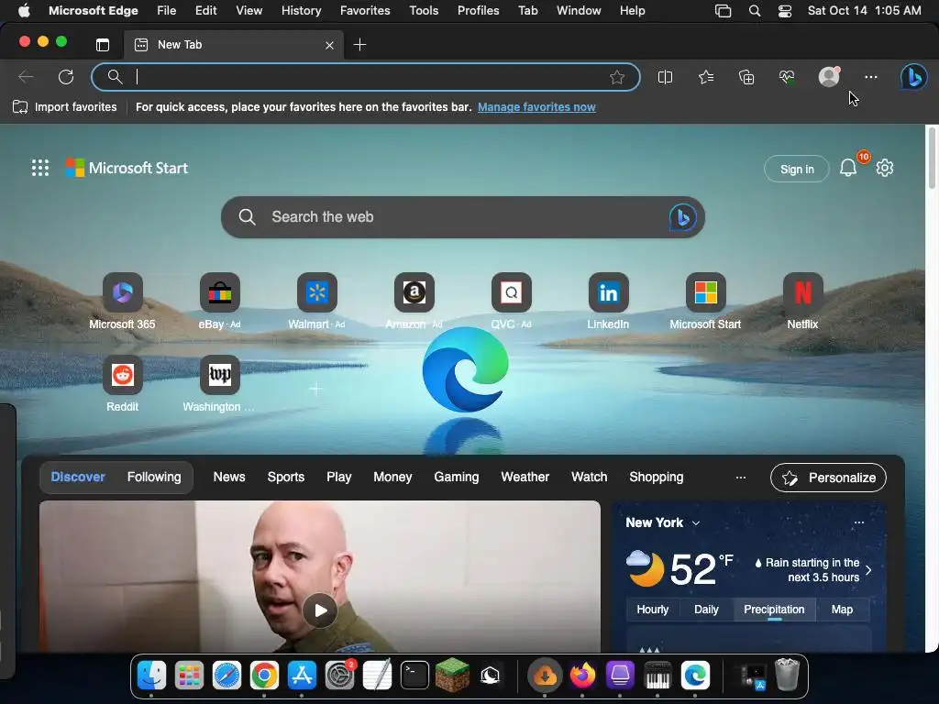Screen dimensions: 939x704
Task: Click the back navigation arrow
Action: pos(26,77)
